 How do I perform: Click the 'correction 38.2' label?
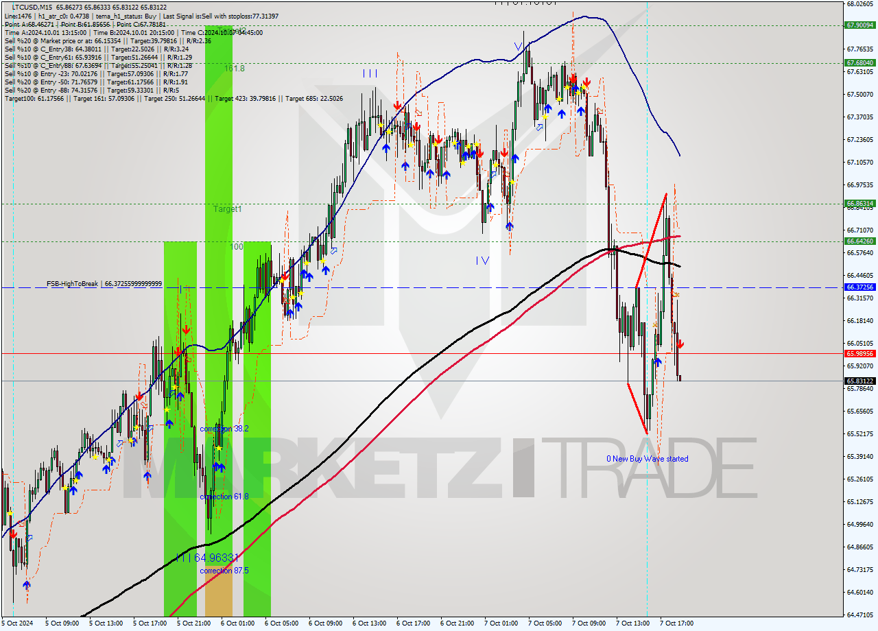(x=224, y=428)
